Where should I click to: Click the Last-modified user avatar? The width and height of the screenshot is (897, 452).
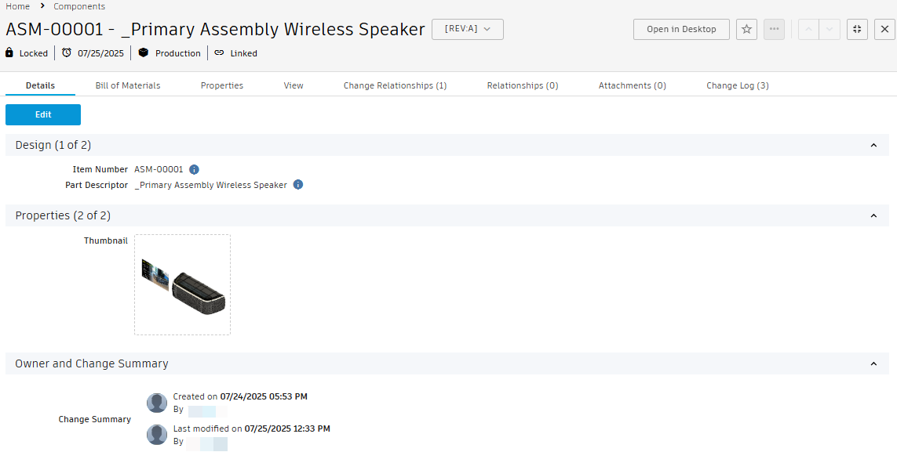coord(157,435)
